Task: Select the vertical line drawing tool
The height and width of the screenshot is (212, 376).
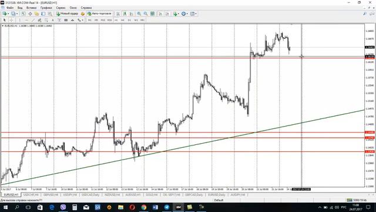Action: click(x=19, y=20)
